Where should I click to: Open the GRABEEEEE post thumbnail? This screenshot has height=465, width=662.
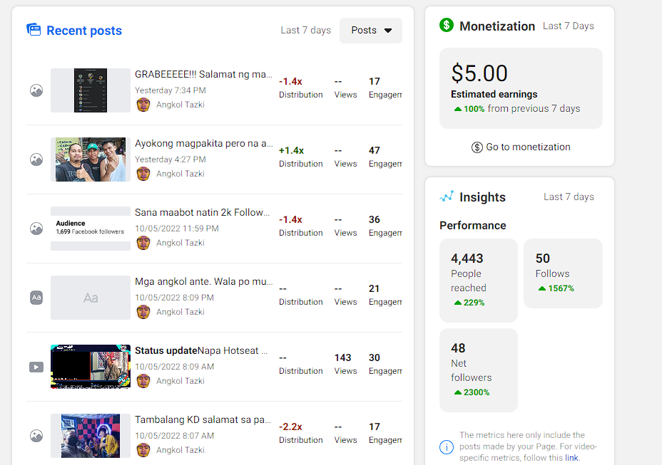tap(91, 90)
